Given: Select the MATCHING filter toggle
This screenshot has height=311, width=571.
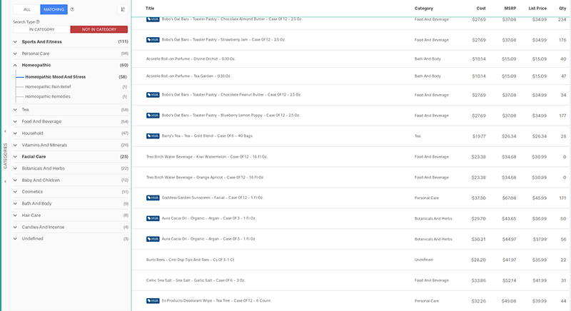Looking at the screenshot, I should point(54,9).
